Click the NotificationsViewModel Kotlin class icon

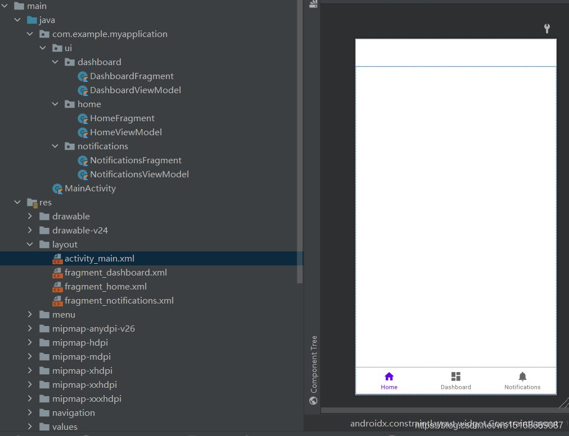83,175
